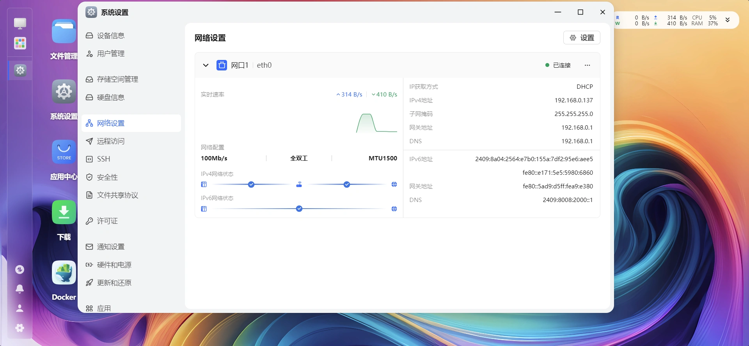749x346 pixels.
Task: Launch the Docker desktop app
Action: pos(64,273)
